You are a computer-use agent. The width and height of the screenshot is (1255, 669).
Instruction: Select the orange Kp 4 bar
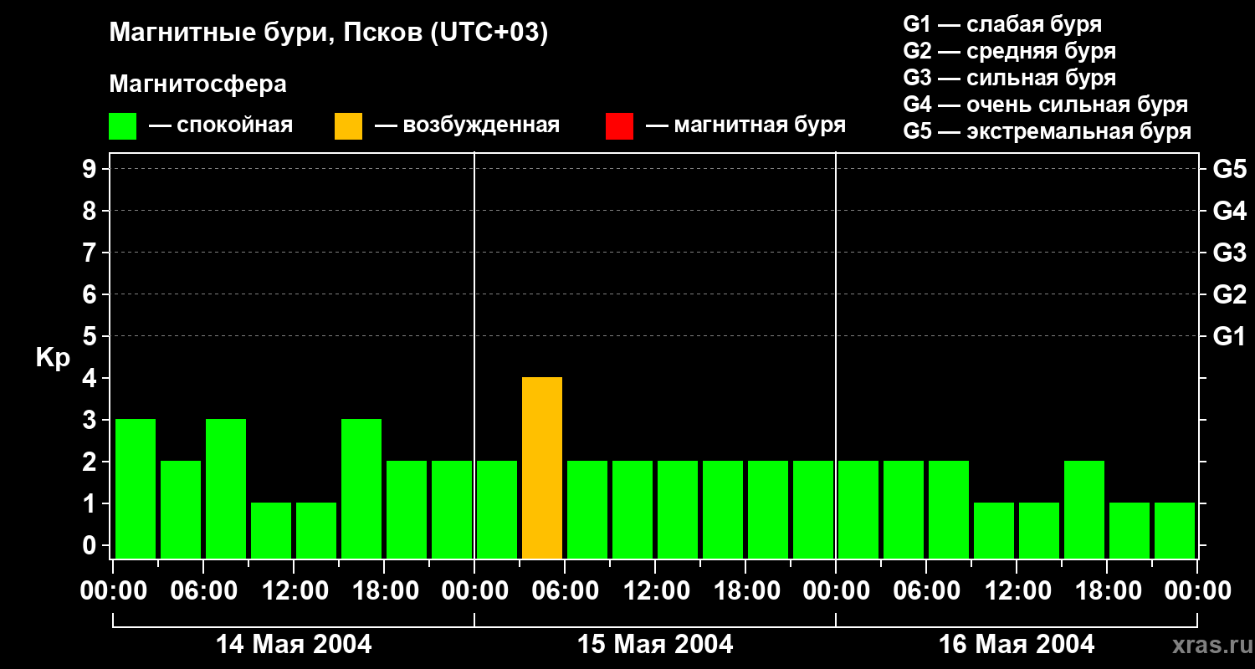(542, 467)
